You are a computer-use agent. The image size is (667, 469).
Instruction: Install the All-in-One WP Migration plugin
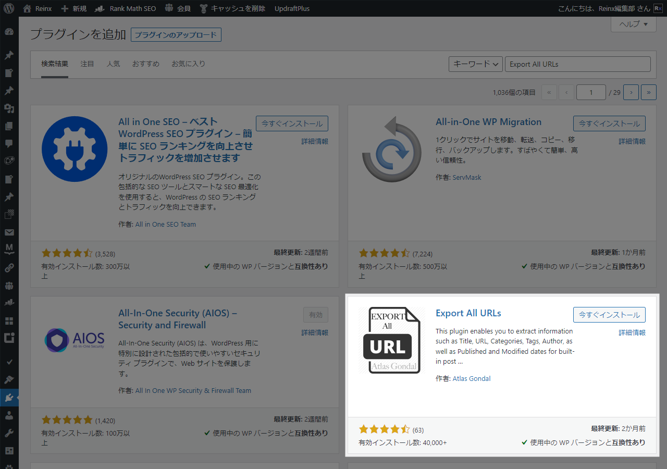coord(609,124)
